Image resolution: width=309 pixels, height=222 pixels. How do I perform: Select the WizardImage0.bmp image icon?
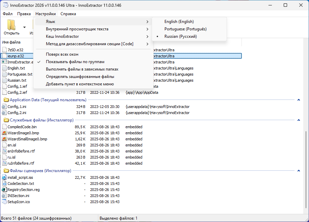point(4,133)
